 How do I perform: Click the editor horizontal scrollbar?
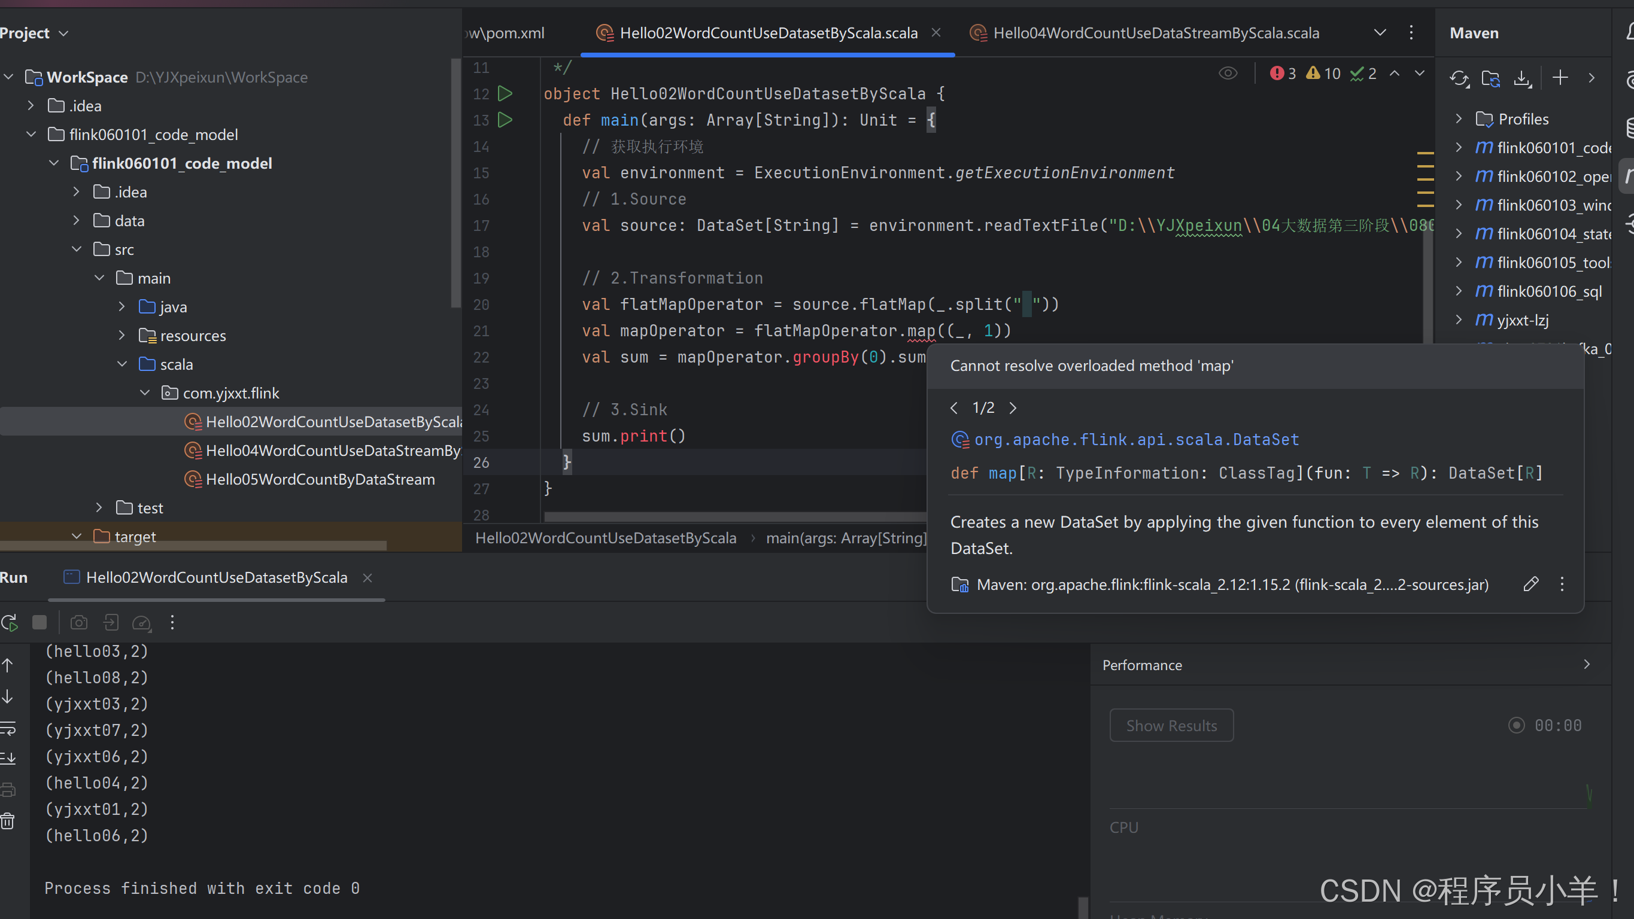pos(730,517)
